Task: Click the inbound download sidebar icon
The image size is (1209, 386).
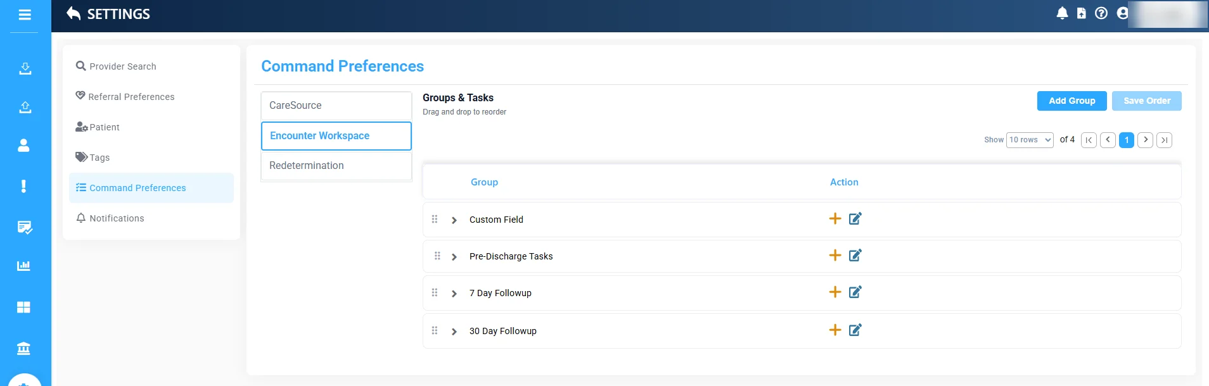Action: [x=25, y=68]
